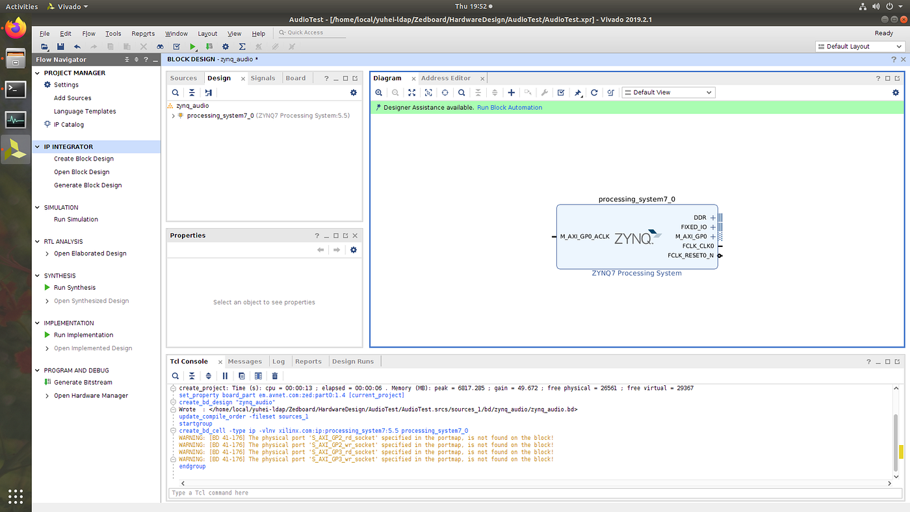Click Create Block Design
The width and height of the screenshot is (910, 512).
[x=84, y=159]
